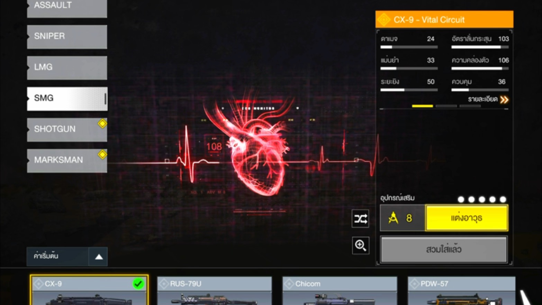Click the gray สวมใส่แล้ว equipped button
The width and height of the screenshot is (542, 305).
coord(444,249)
